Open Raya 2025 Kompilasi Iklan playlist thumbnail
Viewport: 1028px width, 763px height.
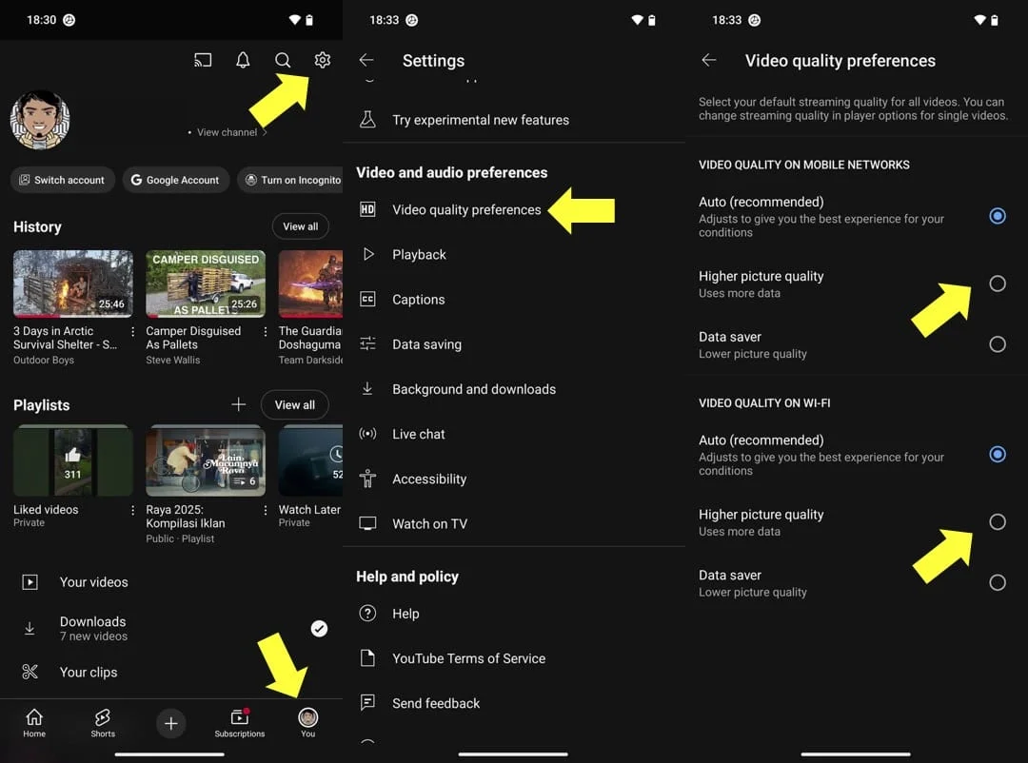pos(206,460)
